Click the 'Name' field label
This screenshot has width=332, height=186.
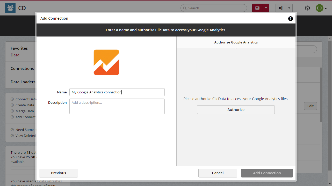(62, 92)
